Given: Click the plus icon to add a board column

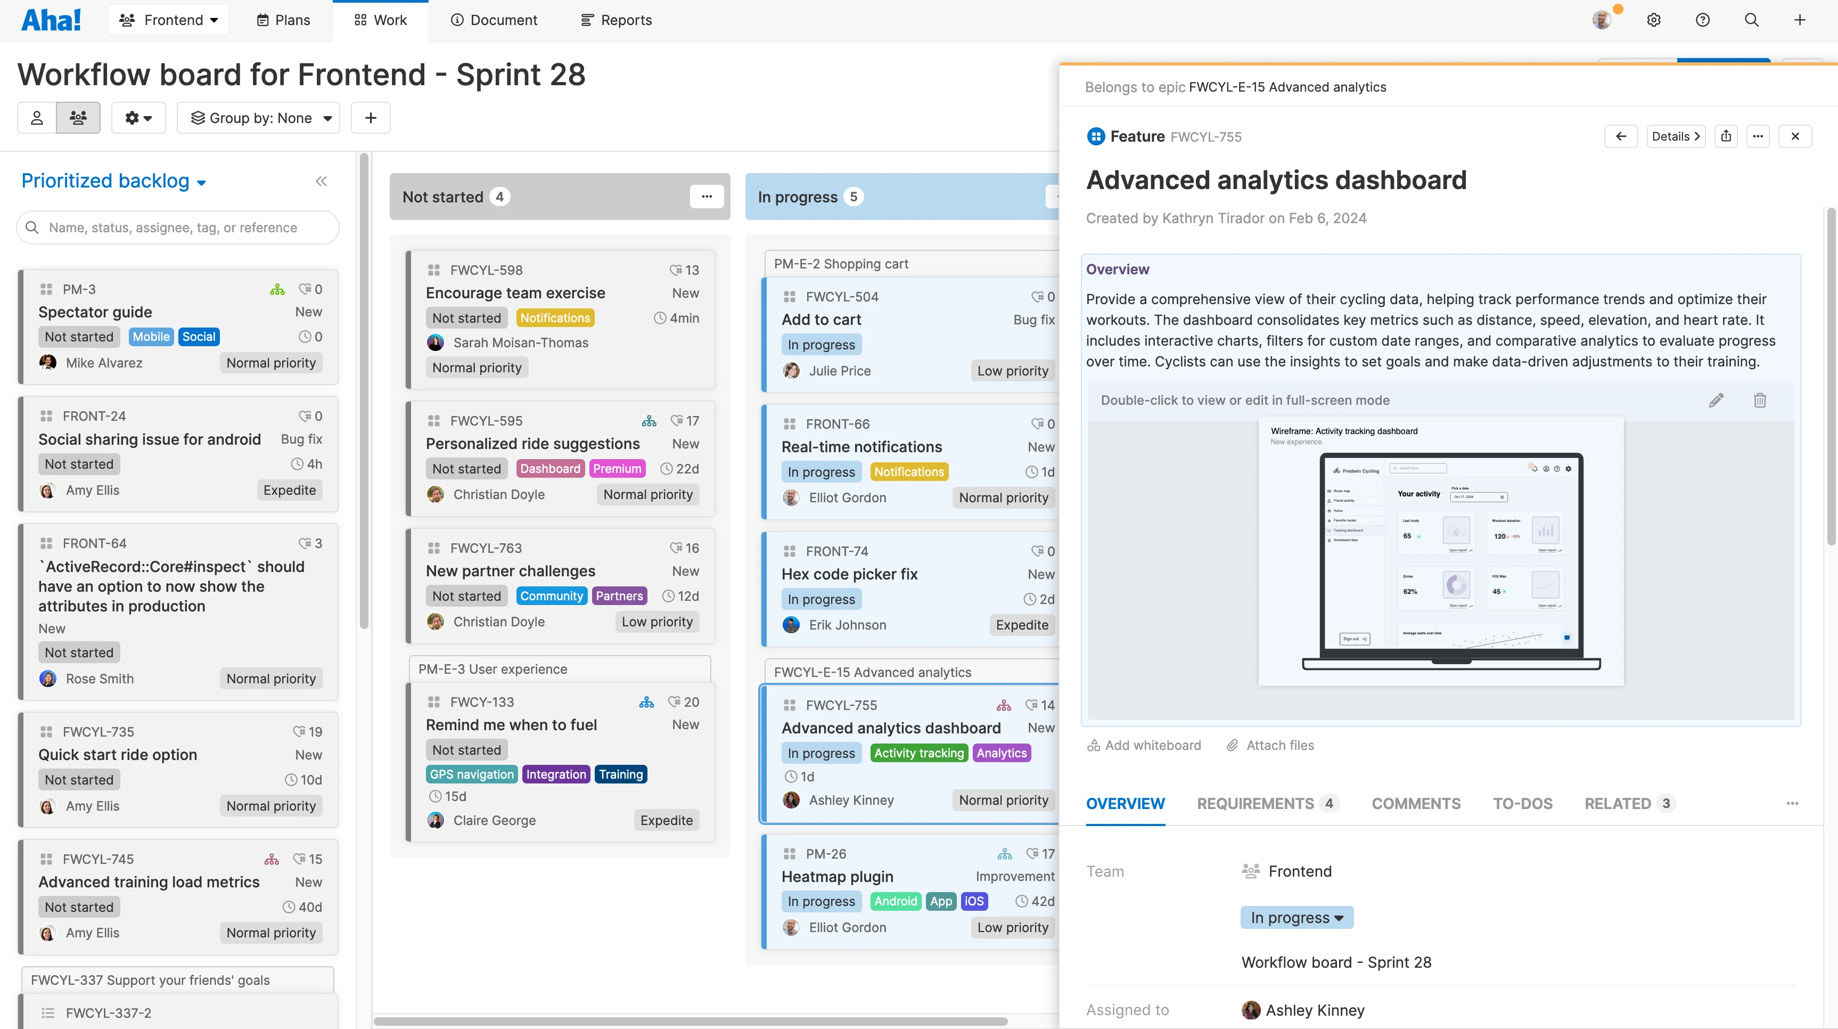Looking at the screenshot, I should click(x=370, y=118).
